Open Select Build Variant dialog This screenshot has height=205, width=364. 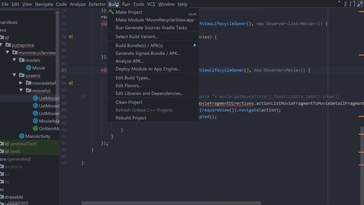click(153, 36)
